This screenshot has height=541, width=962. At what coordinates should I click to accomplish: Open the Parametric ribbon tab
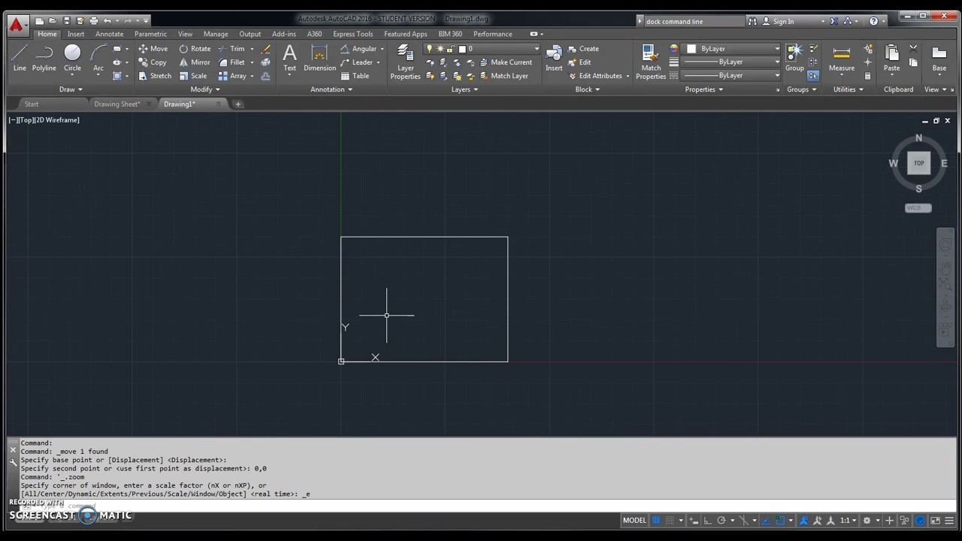(150, 34)
